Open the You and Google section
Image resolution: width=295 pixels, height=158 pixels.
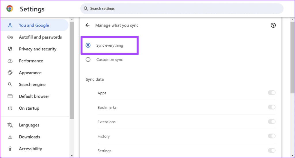(x=35, y=25)
